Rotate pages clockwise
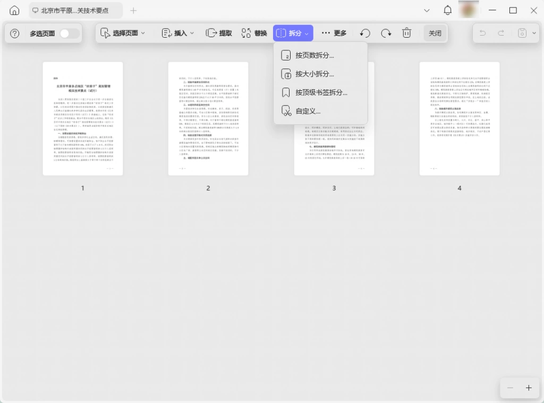Image resolution: width=544 pixels, height=403 pixels. 386,33
